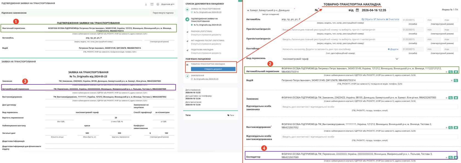This screenshot has width=461, height=163.
Task: Click the пломба field in the Контейнер row
Action: [x=413, y=49]
